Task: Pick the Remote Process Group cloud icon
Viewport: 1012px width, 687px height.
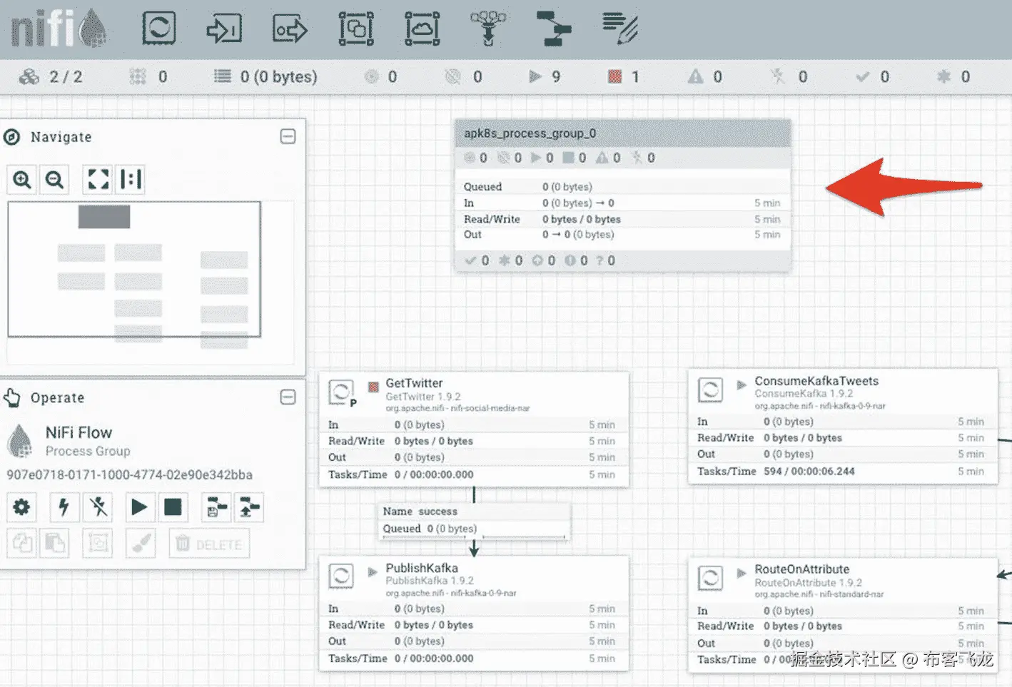Action: click(422, 29)
